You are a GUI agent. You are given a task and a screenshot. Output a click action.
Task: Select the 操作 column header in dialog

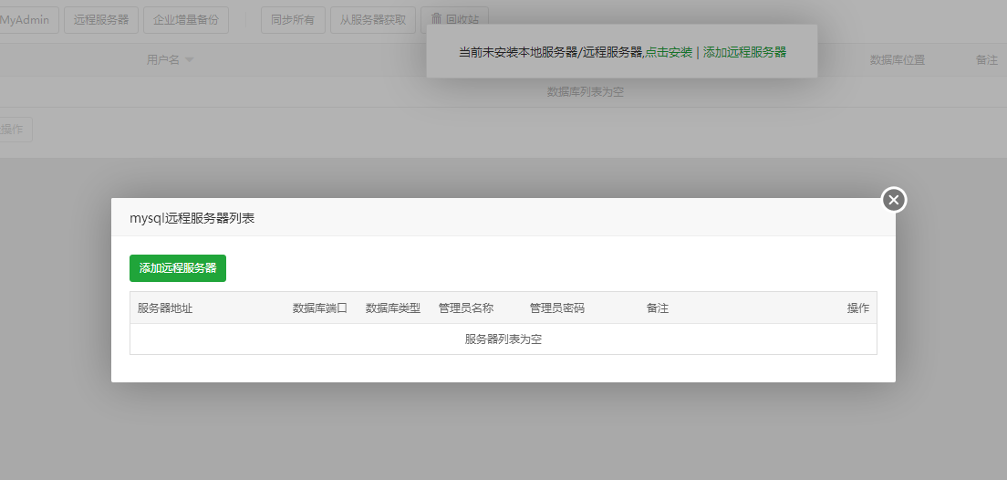pyautogui.click(x=858, y=308)
